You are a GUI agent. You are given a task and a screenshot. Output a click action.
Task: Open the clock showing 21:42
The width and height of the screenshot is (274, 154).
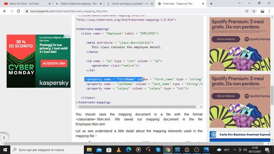tap(255, 150)
